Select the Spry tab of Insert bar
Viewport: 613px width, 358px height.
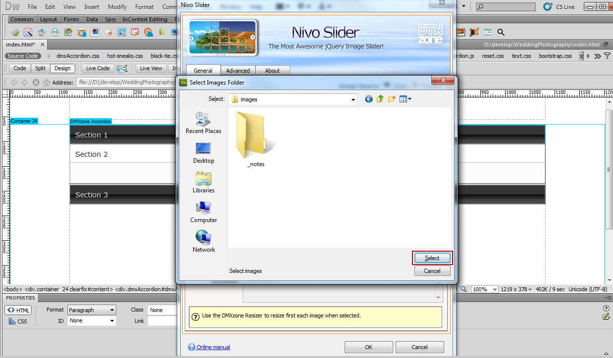pyautogui.click(x=110, y=19)
